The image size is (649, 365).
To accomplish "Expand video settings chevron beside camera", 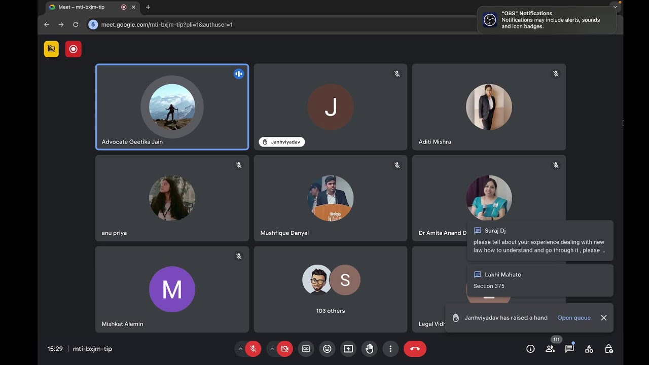I will pos(272,349).
